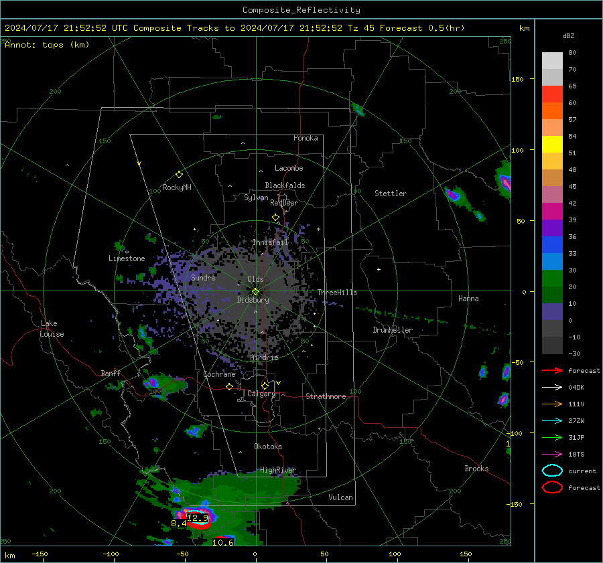Click the Lacombe city label
Screen dimensions: 603x563
pyautogui.click(x=288, y=168)
